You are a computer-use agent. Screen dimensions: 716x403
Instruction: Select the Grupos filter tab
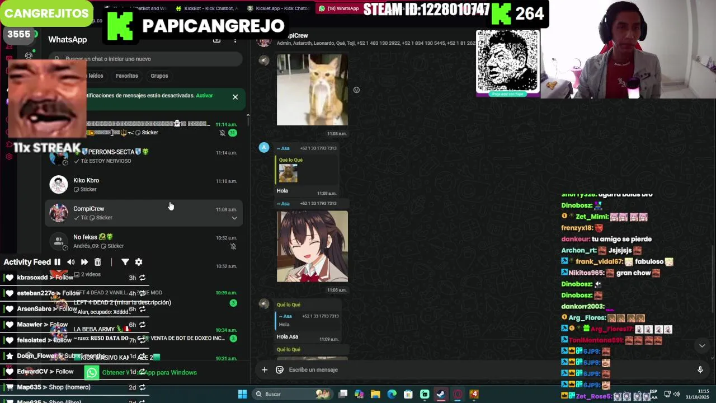click(159, 76)
